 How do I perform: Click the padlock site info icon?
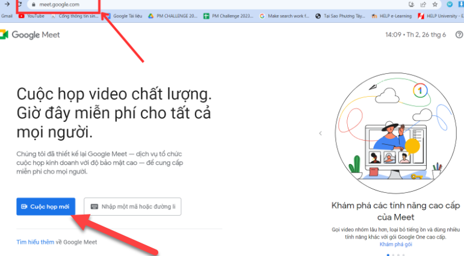click(x=34, y=4)
